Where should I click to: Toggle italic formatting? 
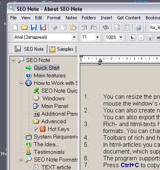pyautogui.click(x=141, y=37)
